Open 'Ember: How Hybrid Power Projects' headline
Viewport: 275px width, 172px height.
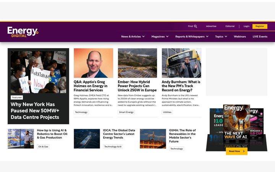click(137, 86)
